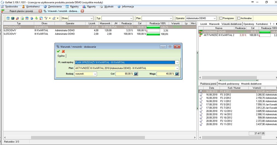Click progress bar showing 3,3% realization

coord(153,31)
